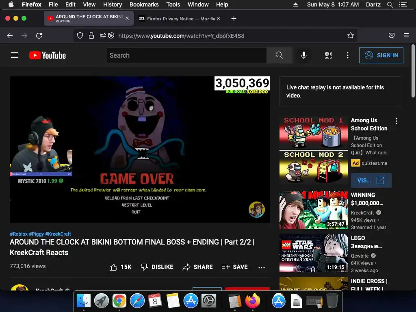Open WINNING $1,000,000 video thumbnail
The width and height of the screenshot is (416, 312).
pos(313,210)
